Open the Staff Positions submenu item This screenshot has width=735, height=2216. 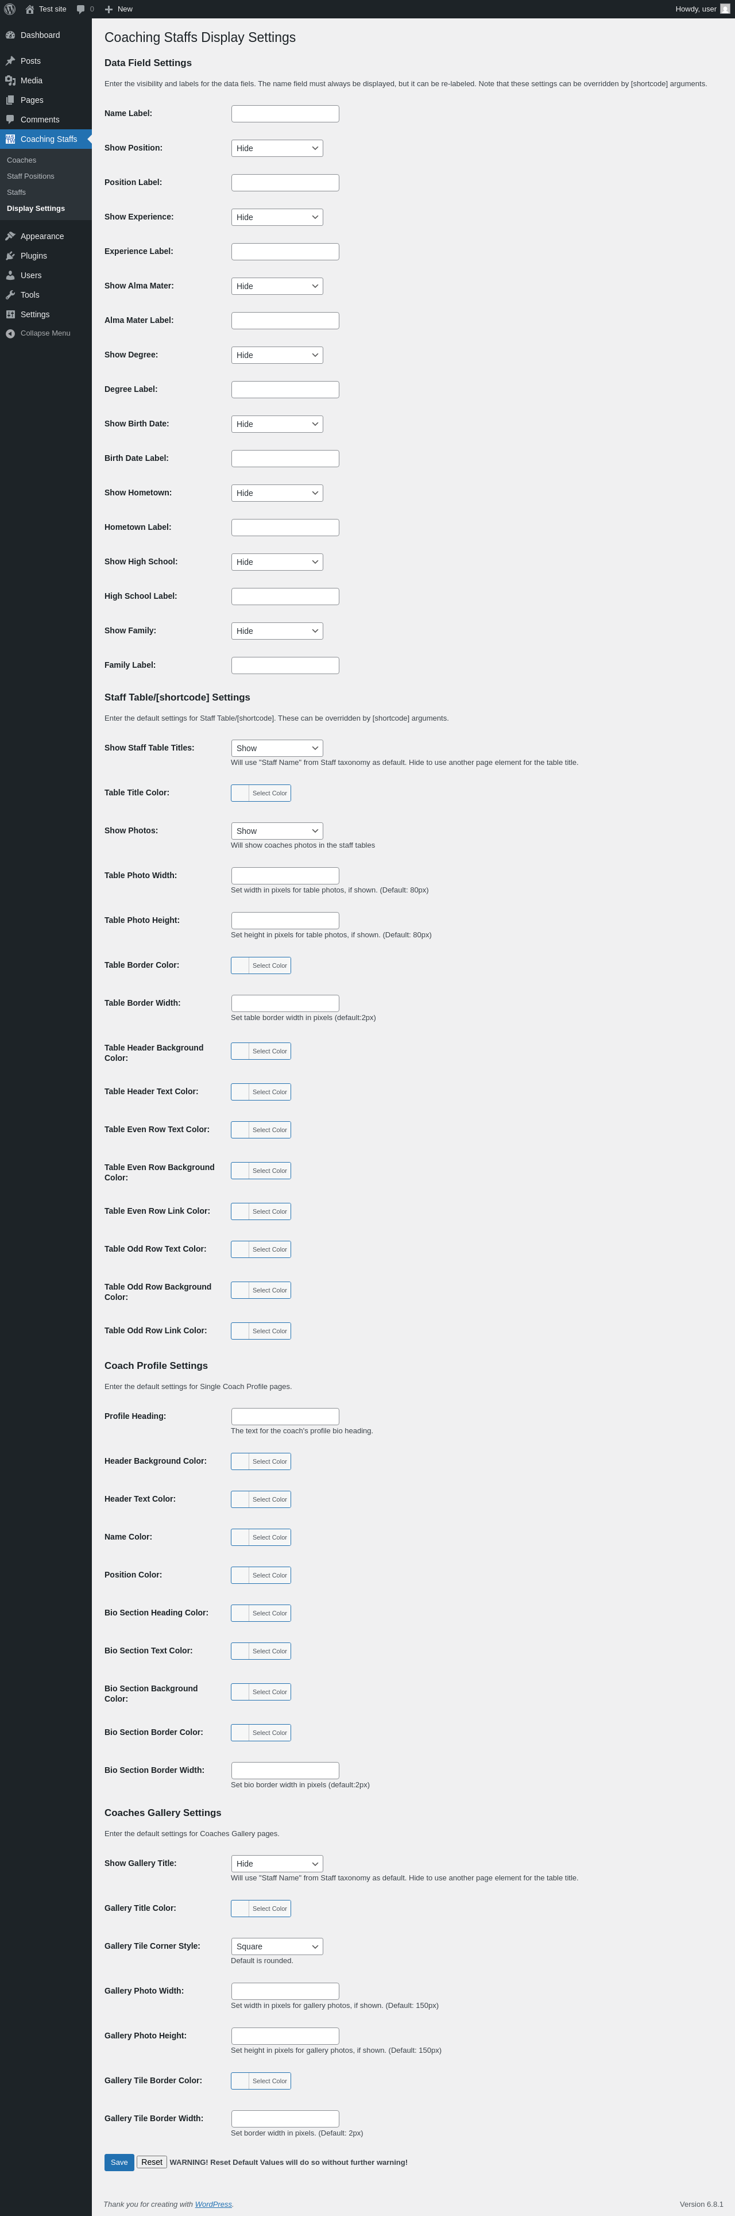(x=30, y=176)
